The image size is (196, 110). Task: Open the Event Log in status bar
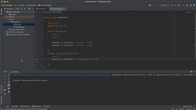point(188,106)
